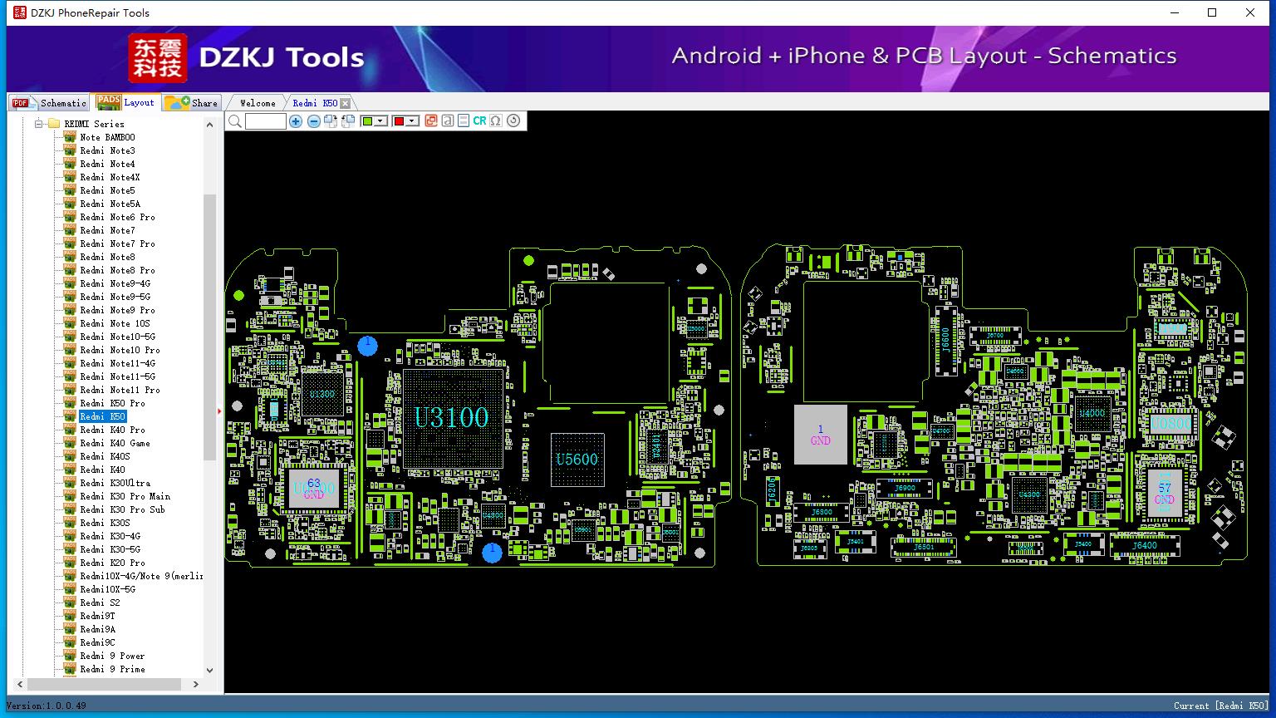Open Redmi K20 Pro entry
Screen dimensions: 1276x718
[112, 563]
